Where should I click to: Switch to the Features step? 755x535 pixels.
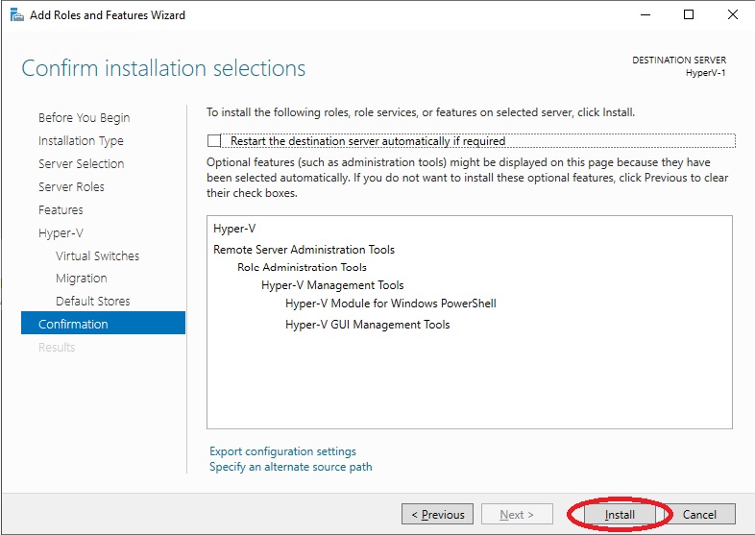(61, 210)
